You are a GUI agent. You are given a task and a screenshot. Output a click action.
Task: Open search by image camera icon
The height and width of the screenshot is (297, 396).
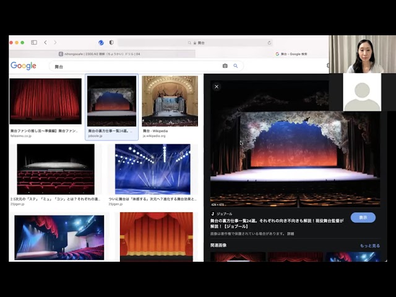point(225,66)
